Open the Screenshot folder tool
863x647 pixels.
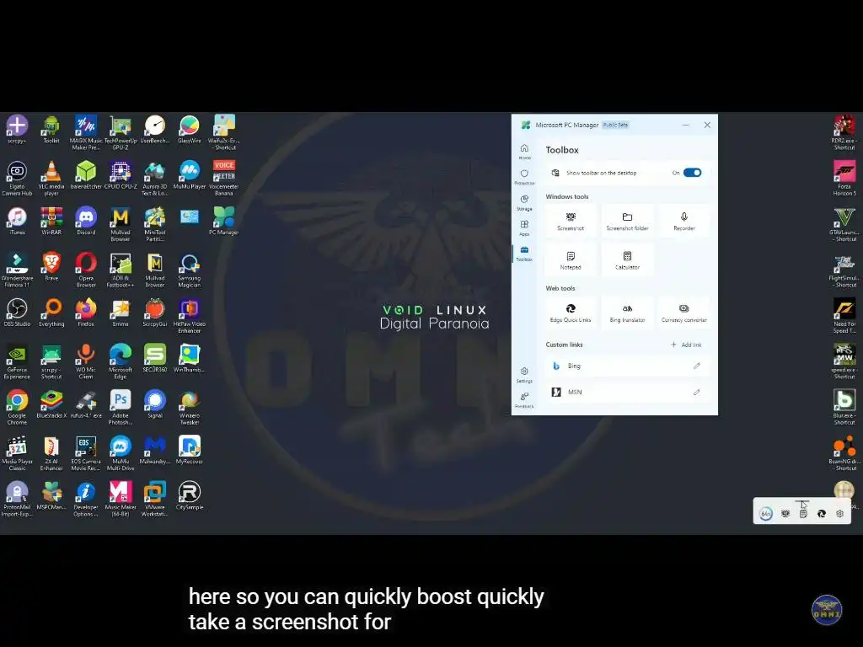(627, 222)
